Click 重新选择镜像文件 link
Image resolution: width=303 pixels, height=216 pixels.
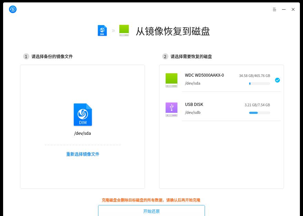pyautogui.click(x=83, y=154)
